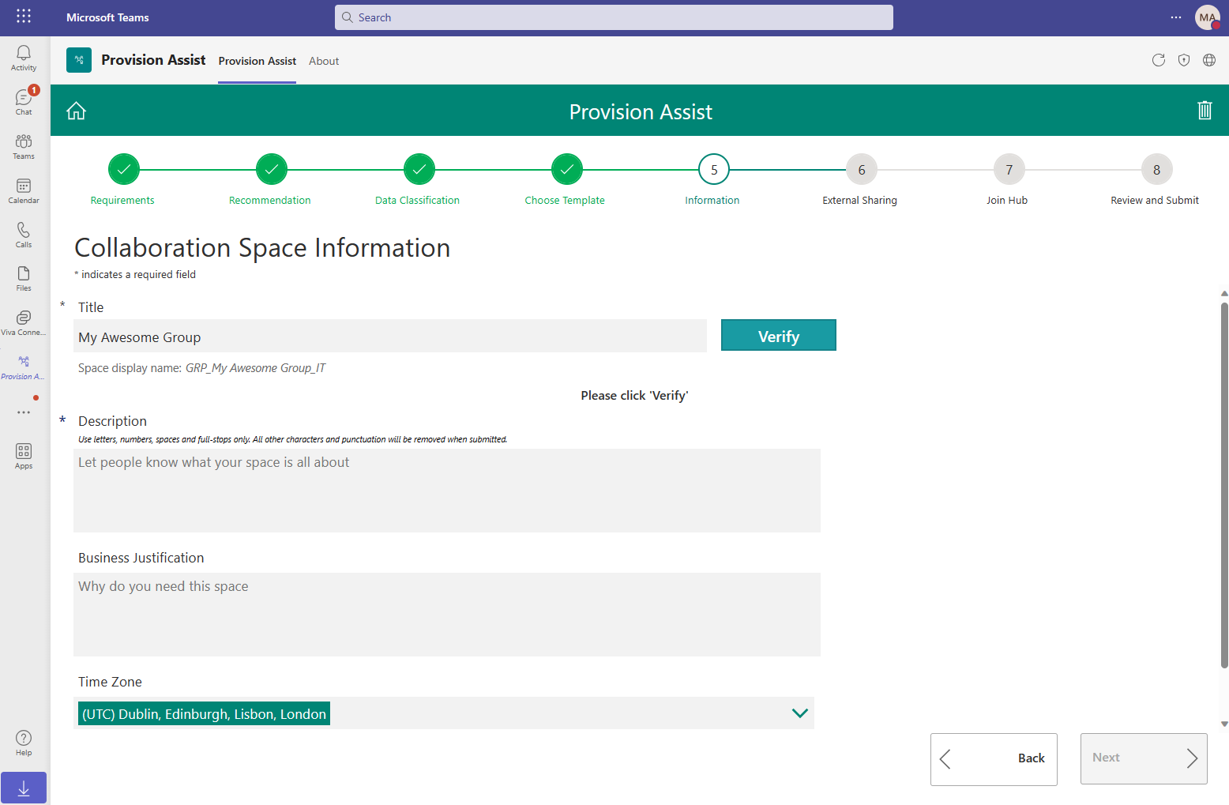Click the scrollbar down arrow
This screenshot has height=805, width=1229.
[x=1224, y=724]
